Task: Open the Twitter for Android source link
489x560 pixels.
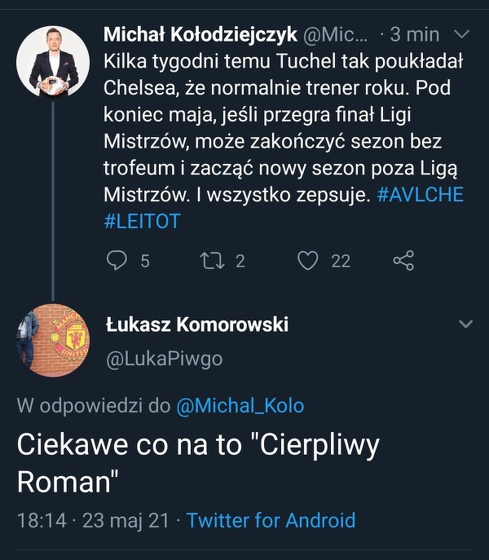Action: 271,520
